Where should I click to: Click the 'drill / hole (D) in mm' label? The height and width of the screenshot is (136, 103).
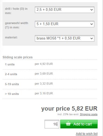pyautogui.click(x=16, y=11)
